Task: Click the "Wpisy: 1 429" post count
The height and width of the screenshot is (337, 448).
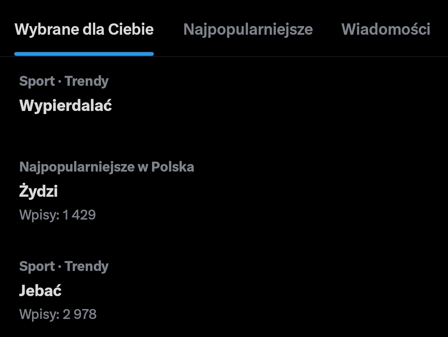Action: click(57, 215)
